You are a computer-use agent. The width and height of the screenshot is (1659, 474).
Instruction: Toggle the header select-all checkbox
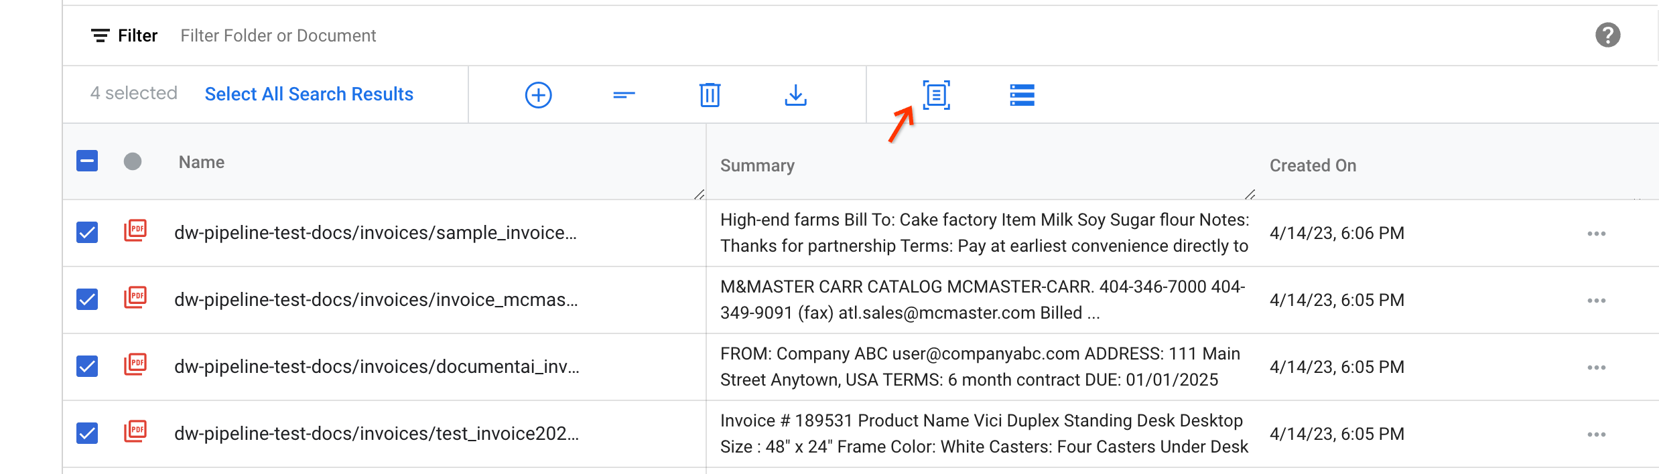click(87, 161)
